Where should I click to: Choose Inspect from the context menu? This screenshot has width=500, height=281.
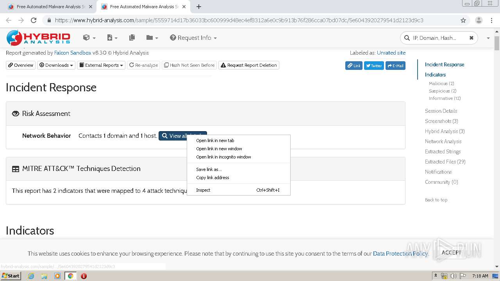click(x=239, y=190)
